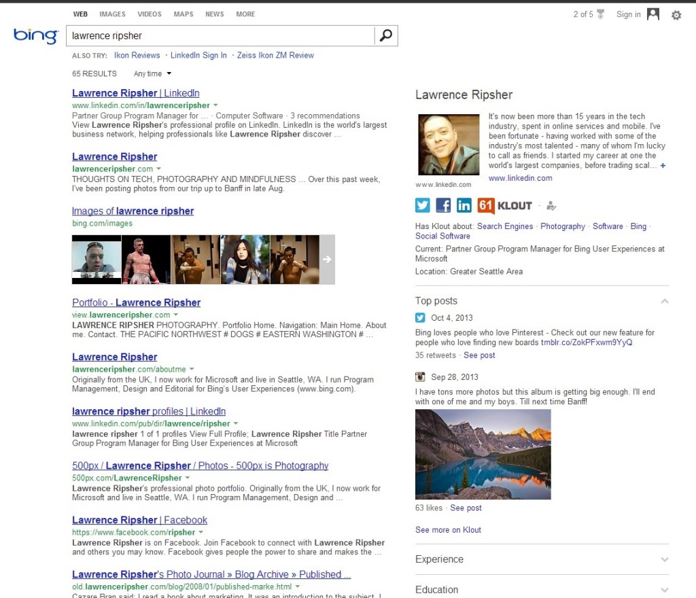Collapse the Top posts section
696x598 pixels.
(664, 301)
